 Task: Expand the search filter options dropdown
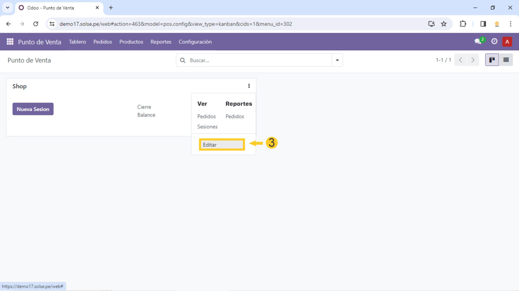point(337,60)
